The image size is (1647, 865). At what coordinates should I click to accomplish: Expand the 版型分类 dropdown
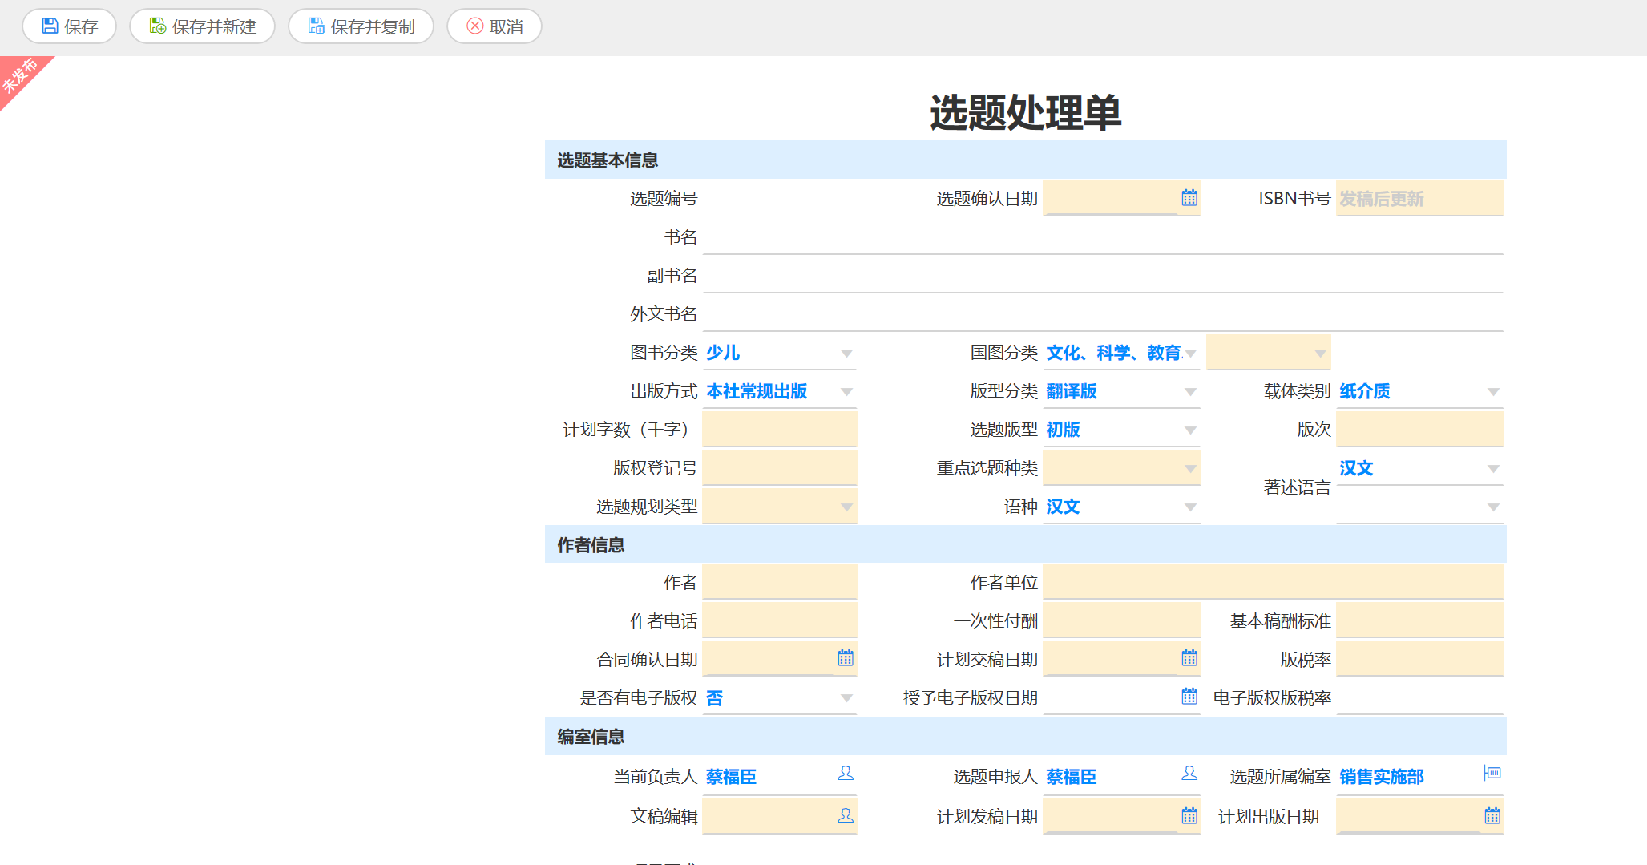[1190, 392]
